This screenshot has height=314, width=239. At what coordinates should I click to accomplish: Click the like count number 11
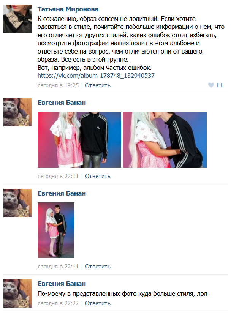tap(220, 85)
